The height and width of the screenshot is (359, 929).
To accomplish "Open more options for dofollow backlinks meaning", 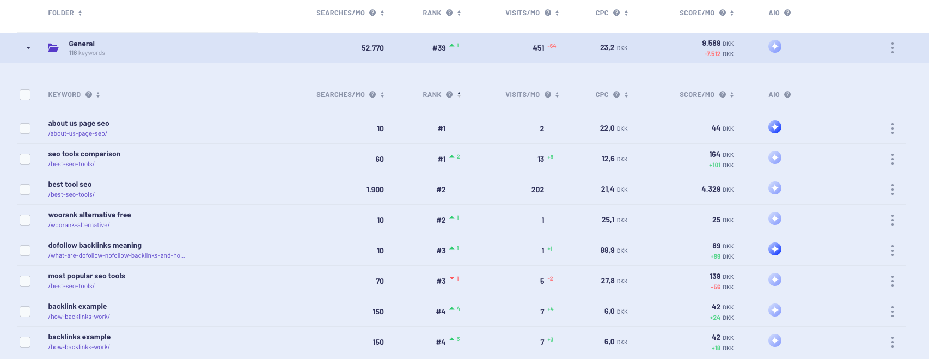I will pos(892,251).
